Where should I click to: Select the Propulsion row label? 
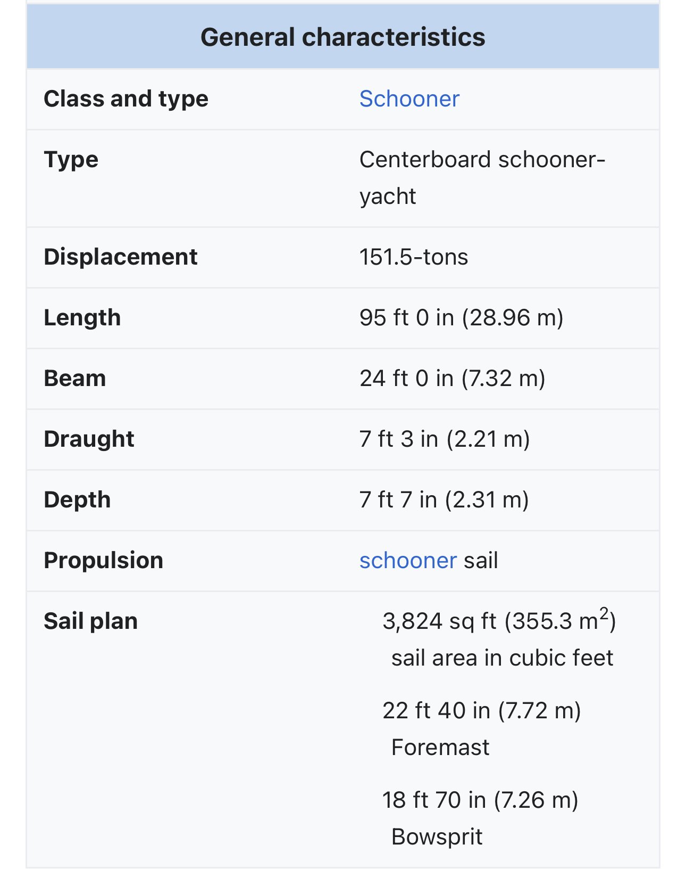pyautogui.click(x=103, y=561)
